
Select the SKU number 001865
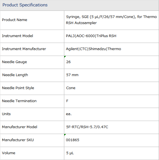coord(73,140)
